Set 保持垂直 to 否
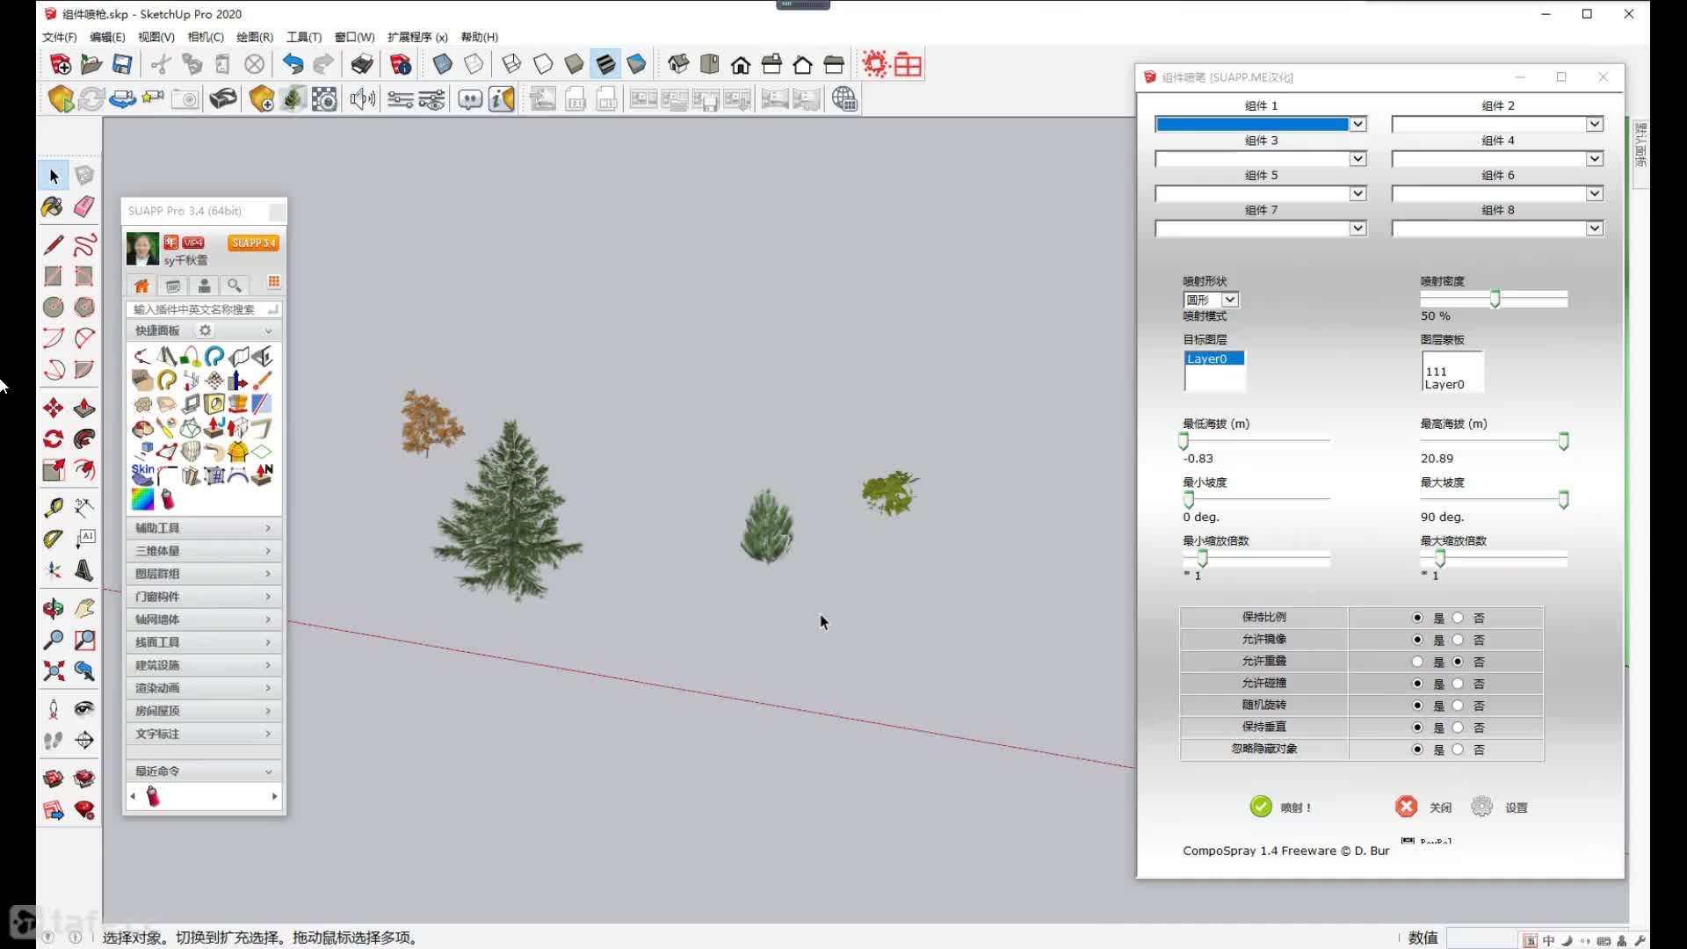This screenshot has width=1687, height=949. point(1458,728)
